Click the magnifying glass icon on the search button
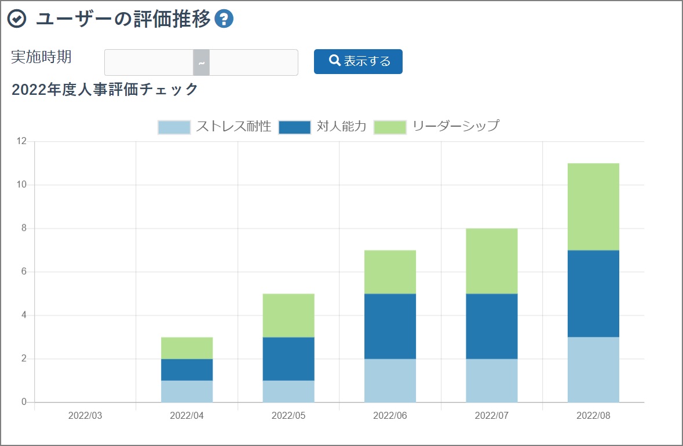 click(334, 60)
